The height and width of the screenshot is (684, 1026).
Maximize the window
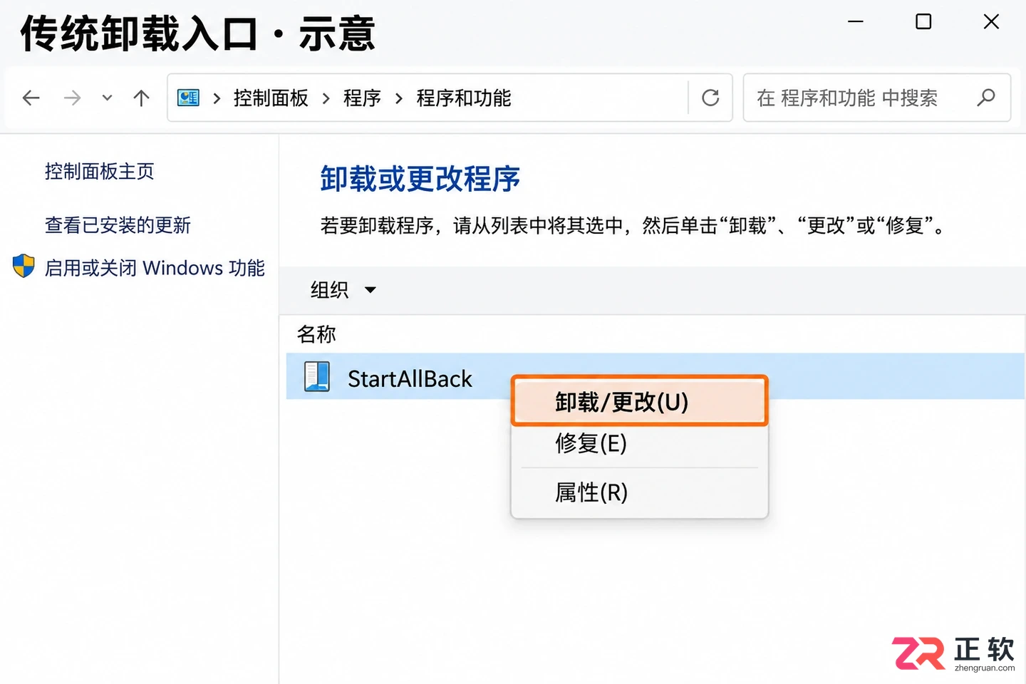click(923, 22)
